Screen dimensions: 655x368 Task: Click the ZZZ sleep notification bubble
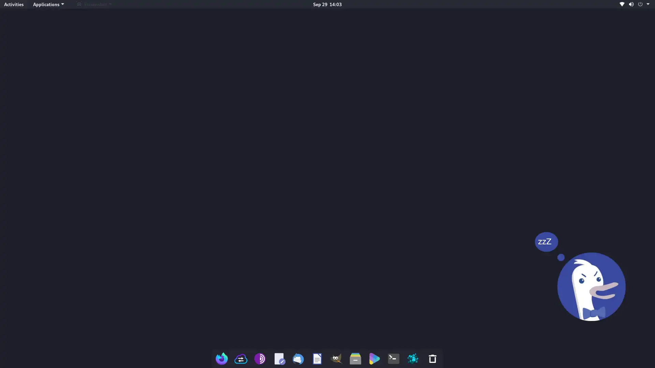pos(546,241)
